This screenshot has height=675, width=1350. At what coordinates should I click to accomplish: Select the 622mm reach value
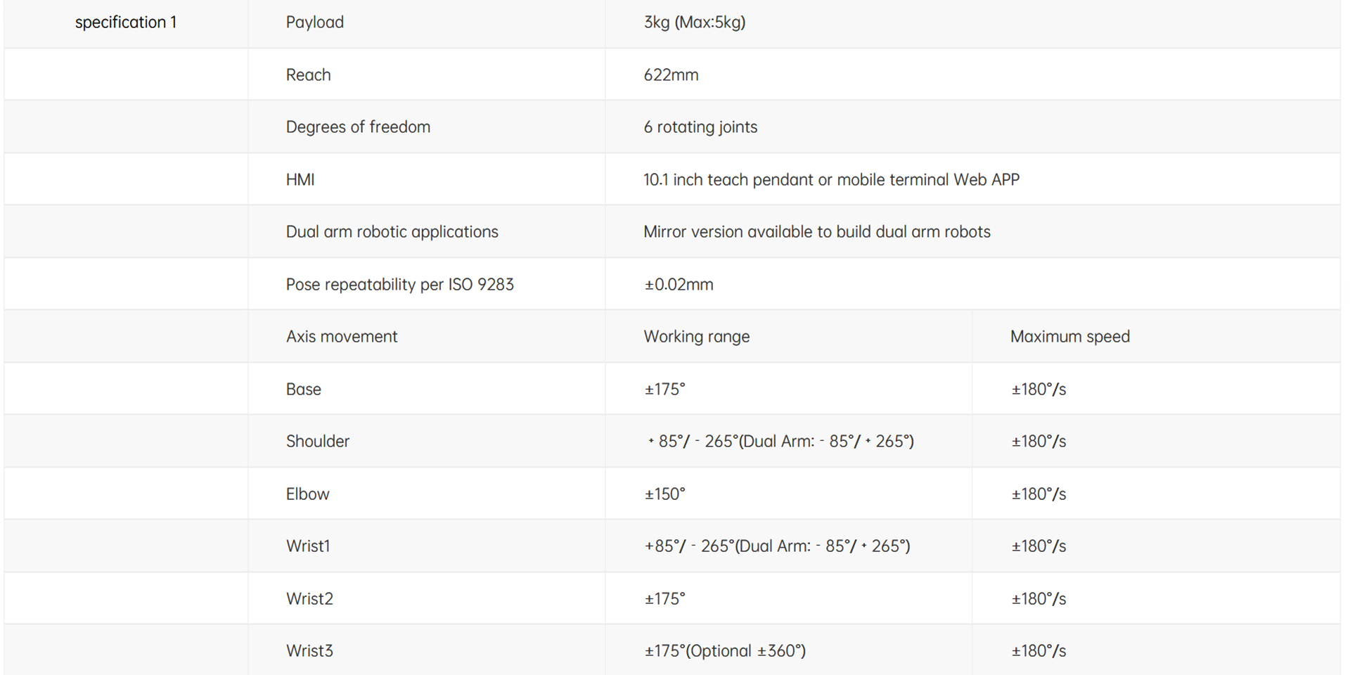(x=671, y=75)
